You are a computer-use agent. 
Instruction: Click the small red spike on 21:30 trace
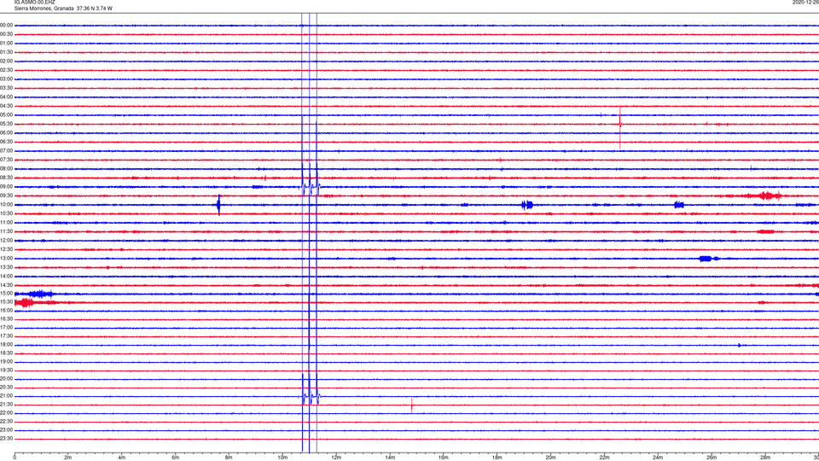pos(411,405)
